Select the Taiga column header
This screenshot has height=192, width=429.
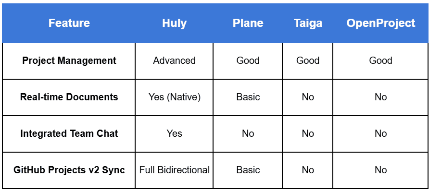coord(308,23)
